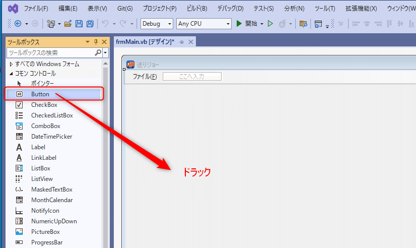
Task: Select the CheckBox control in Toolbox
Action: [x=53, y=105]
